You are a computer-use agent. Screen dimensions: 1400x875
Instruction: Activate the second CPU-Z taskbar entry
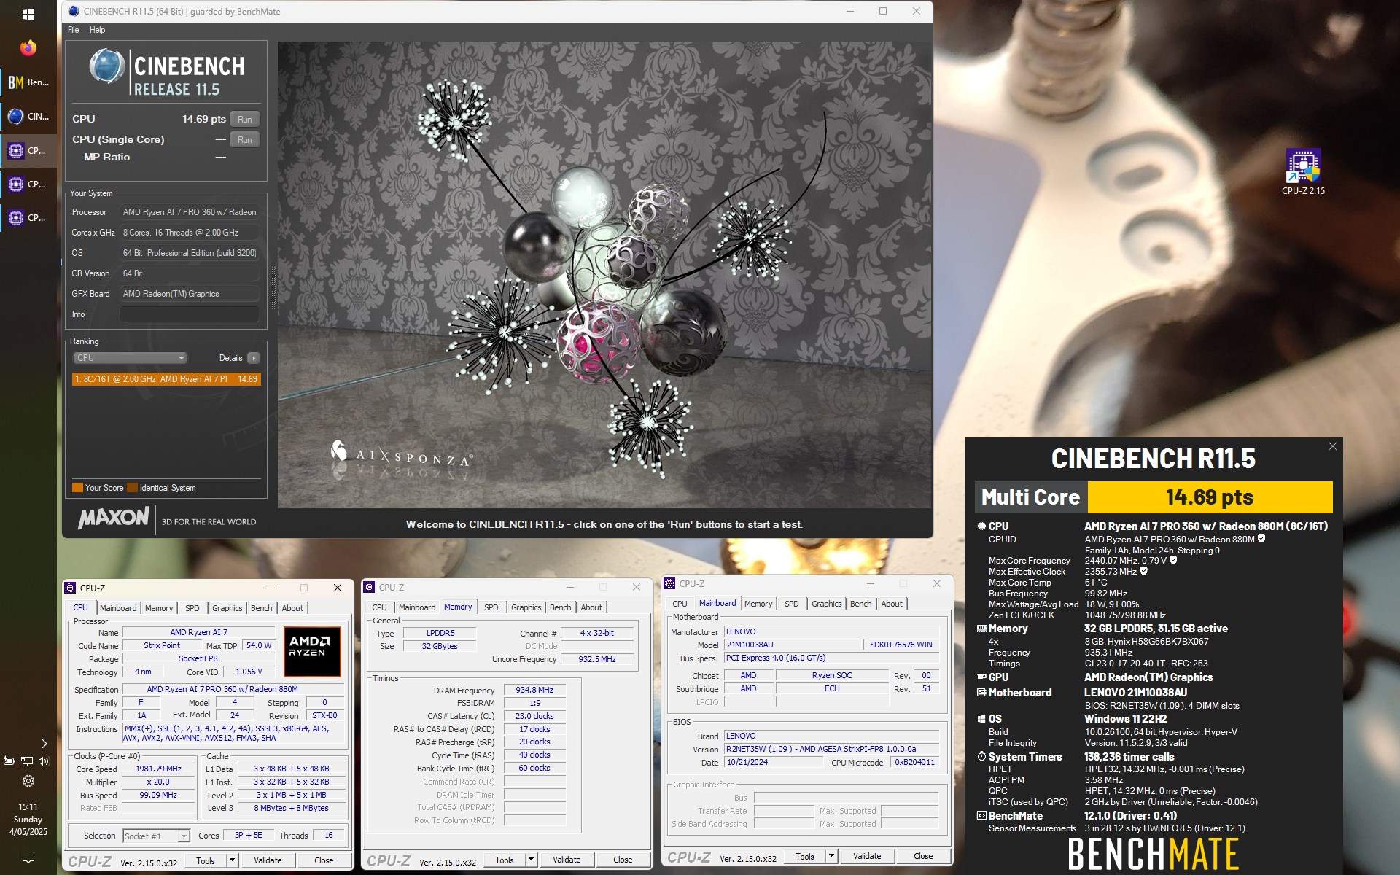(x=28, y=184)
